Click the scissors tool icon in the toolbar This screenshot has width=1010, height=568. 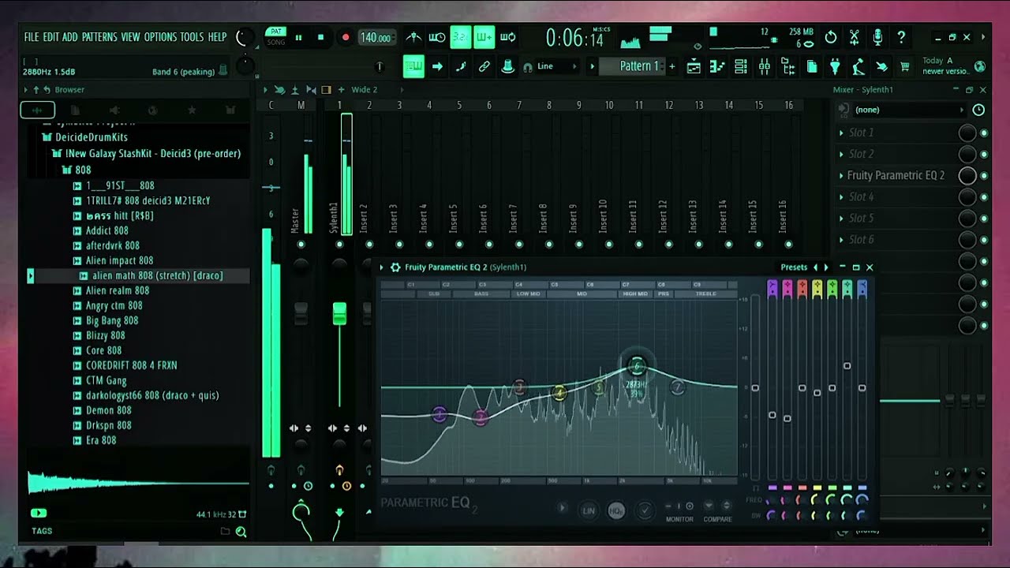tap(854, 37)
